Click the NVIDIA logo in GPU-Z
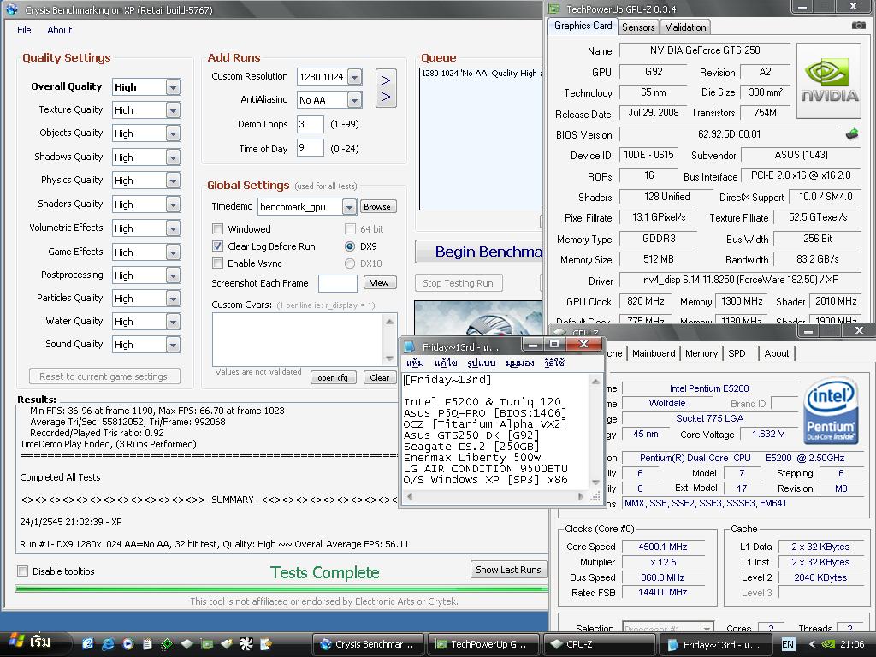876x657 pixels. 828,80
